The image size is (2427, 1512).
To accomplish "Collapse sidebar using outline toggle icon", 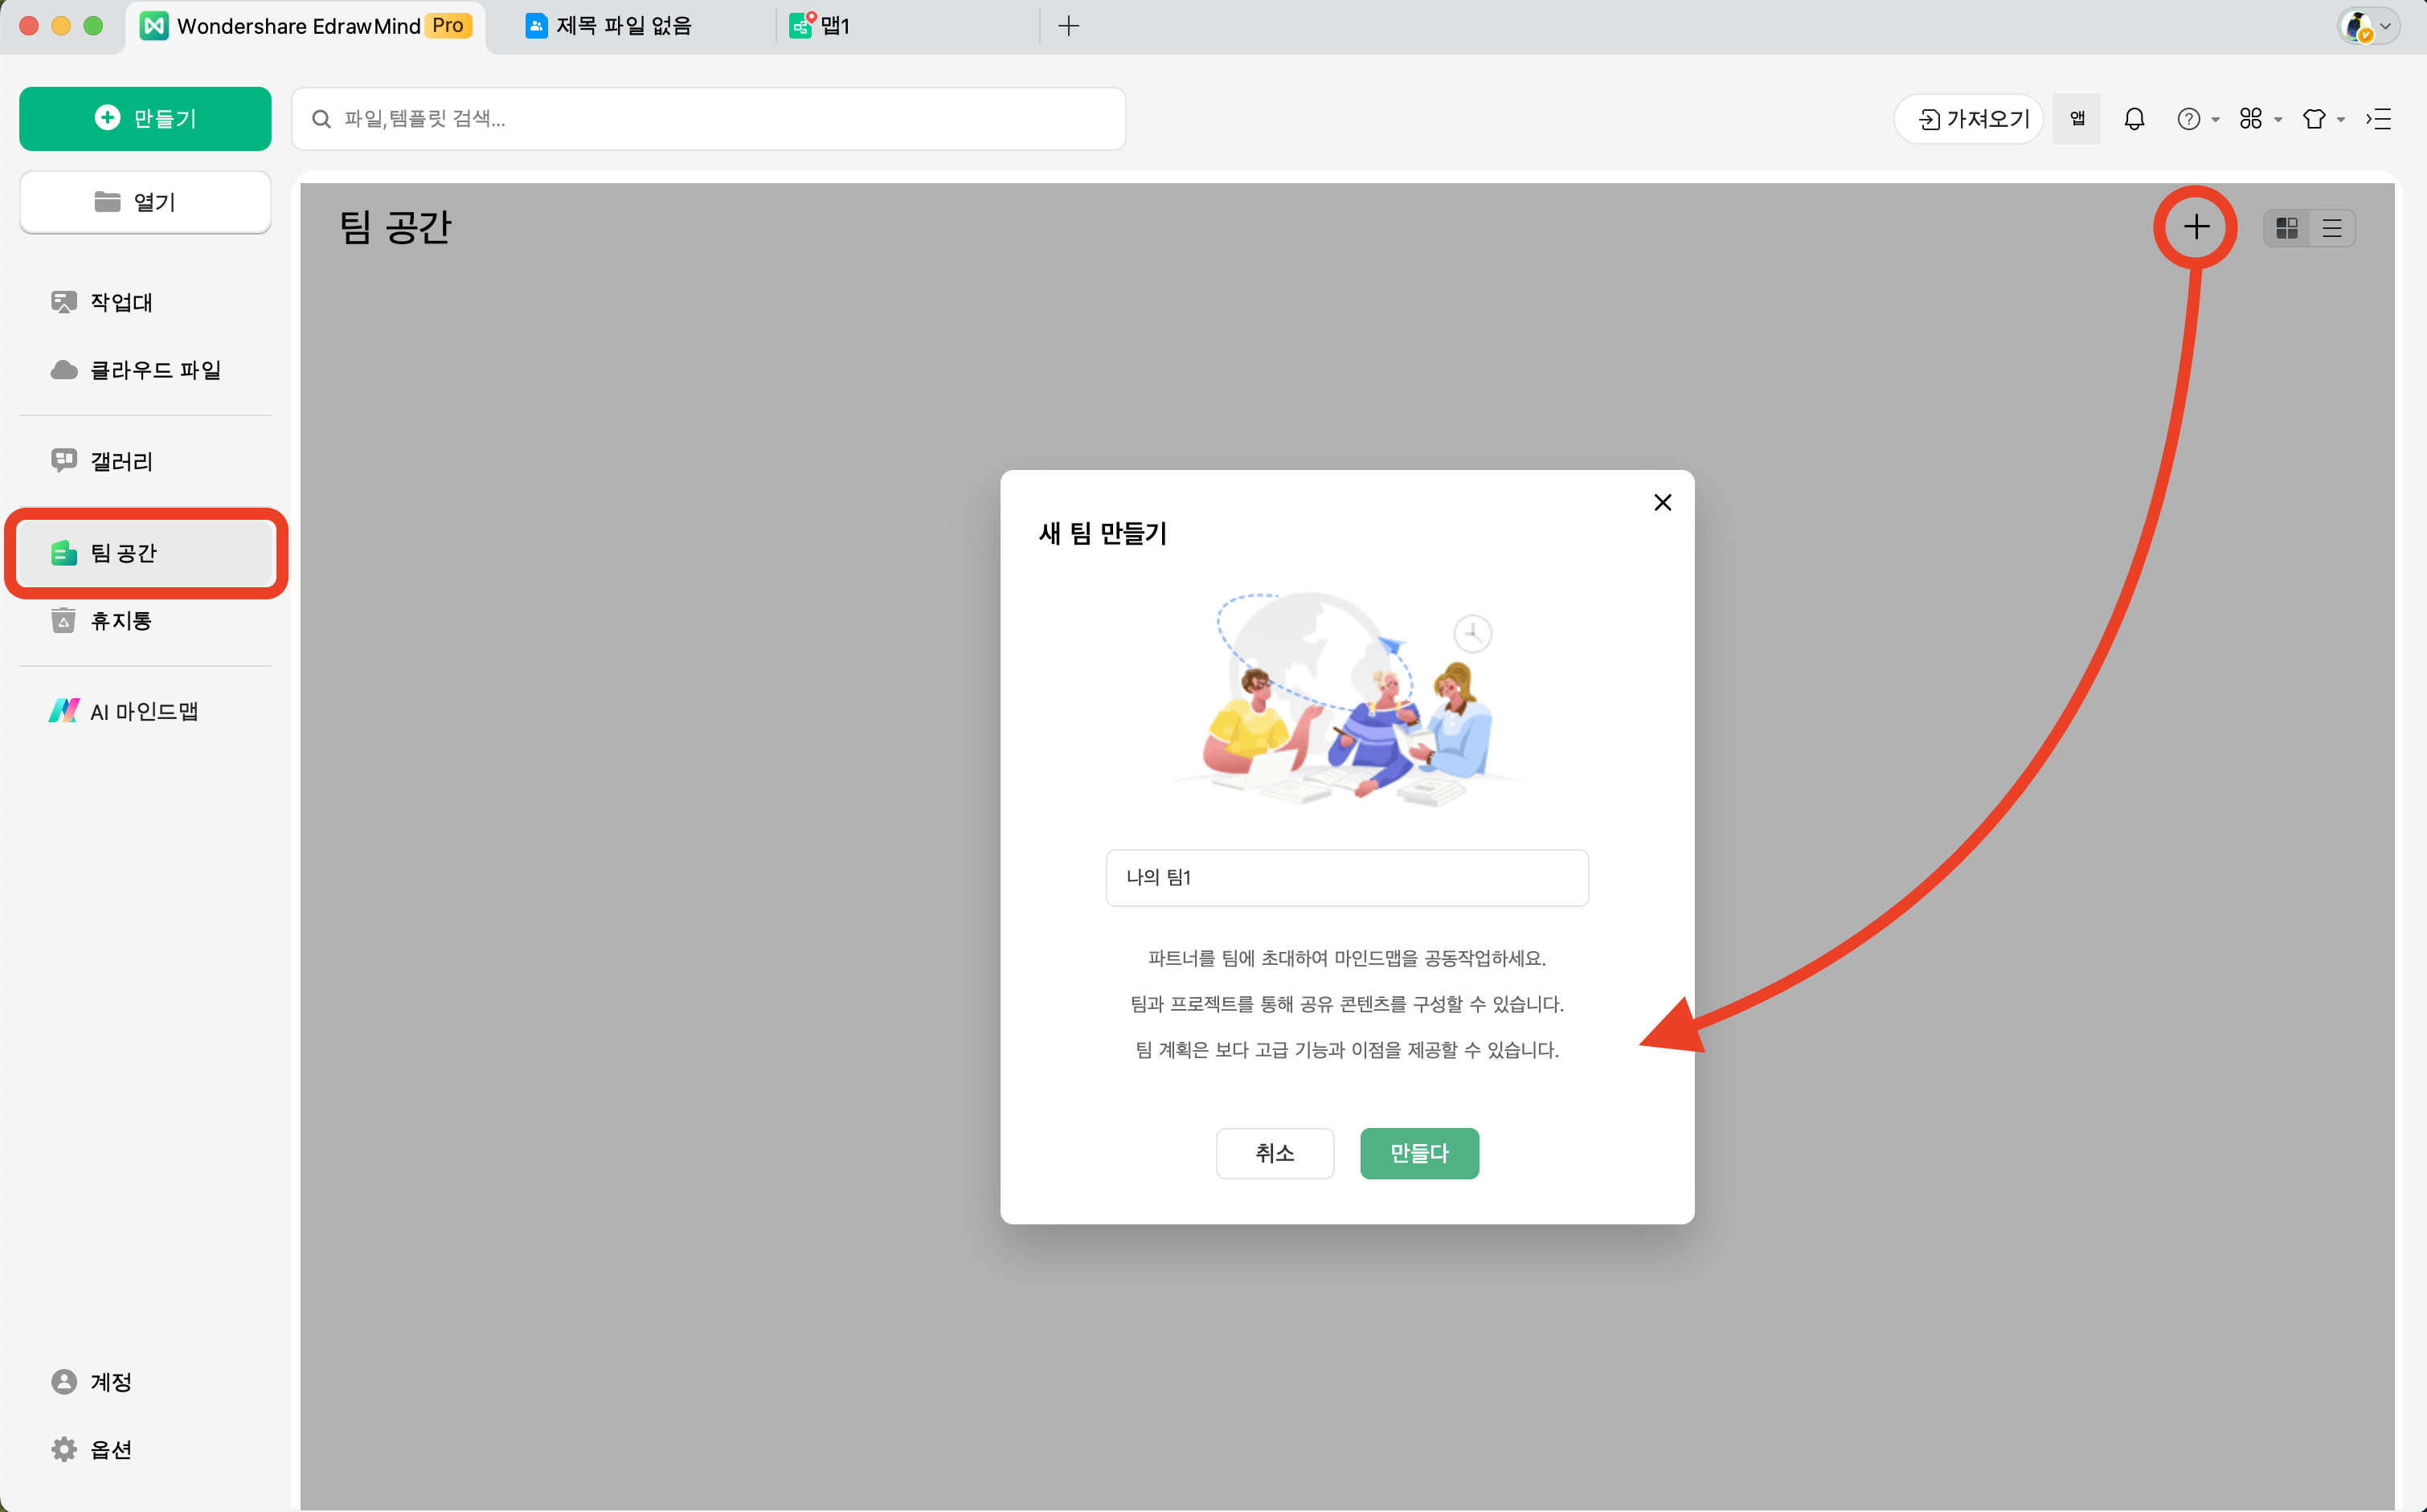I will pyautogui.click(x=2378, y=119).
